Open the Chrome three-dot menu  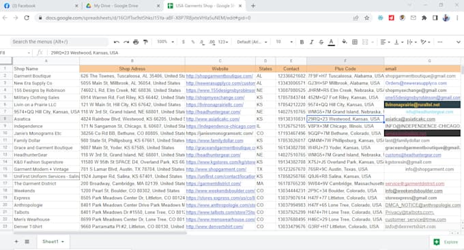point(457,18)
